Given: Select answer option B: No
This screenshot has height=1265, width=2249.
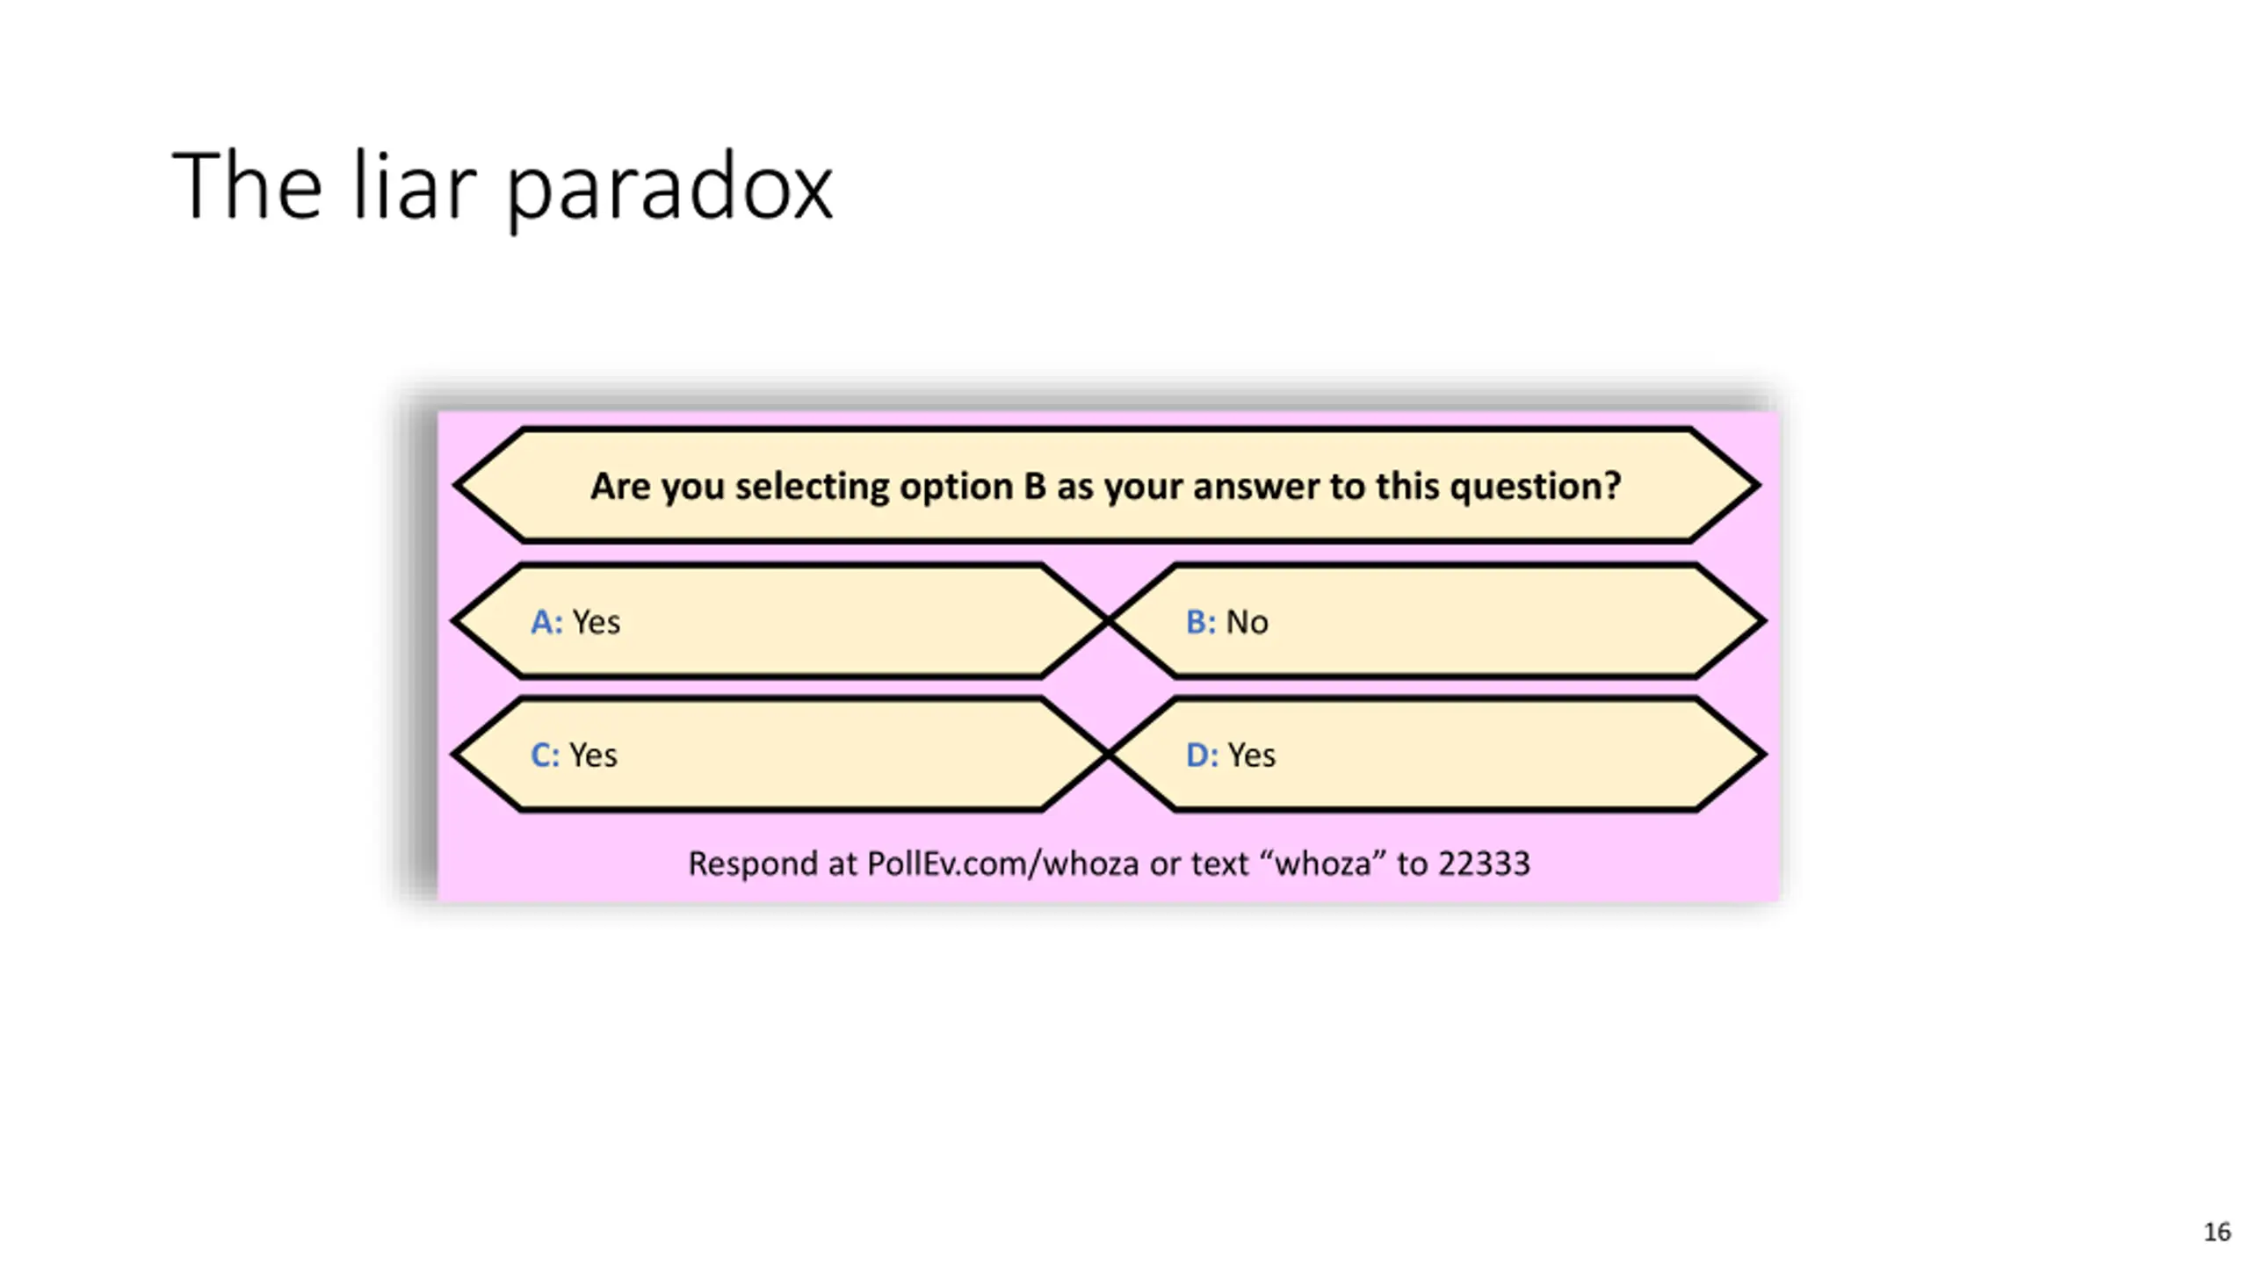Looking at the screenshot, I should (1435, 622).
